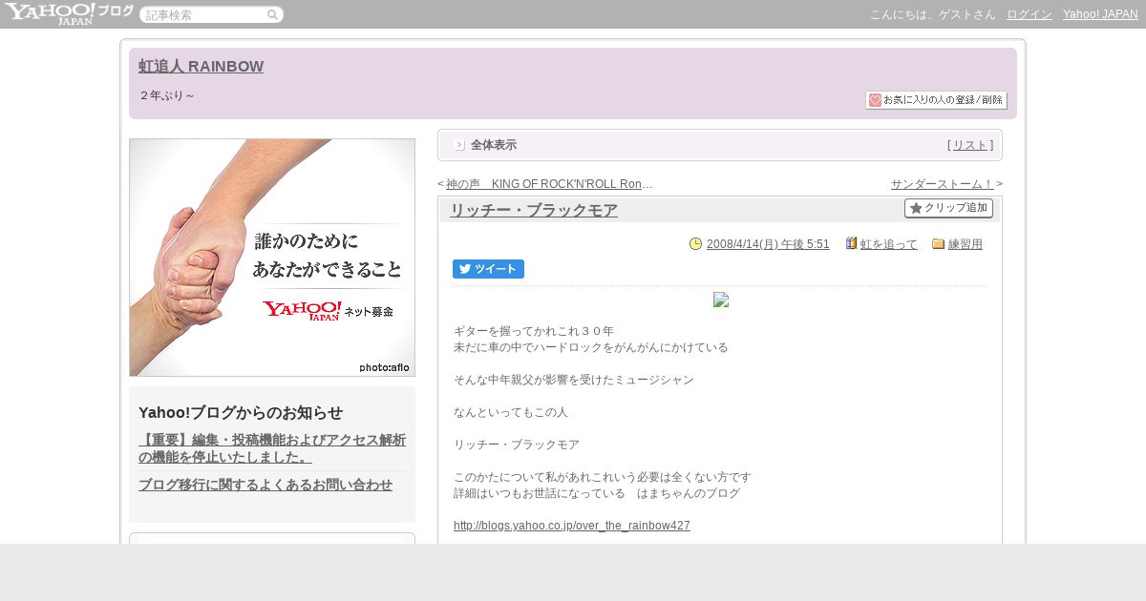Click the clock icon beside post date
Screen dimensions: 1146x601
(x=695, y=243)
